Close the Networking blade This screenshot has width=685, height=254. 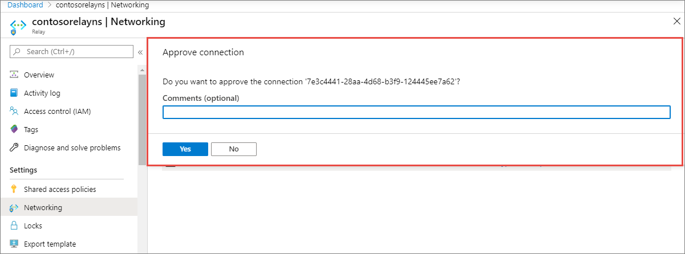click(676, 21)
